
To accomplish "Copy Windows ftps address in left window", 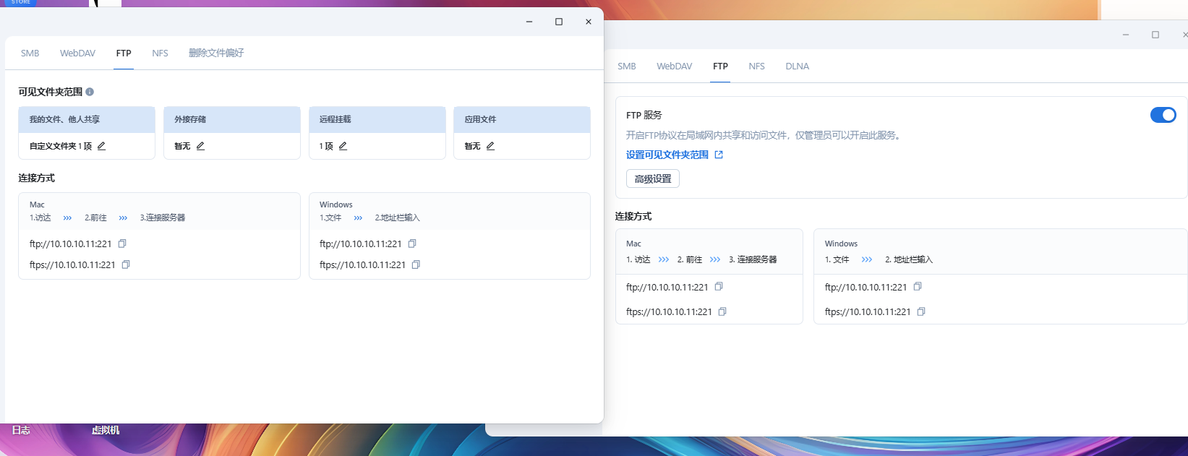I will [x=416, y=264].
